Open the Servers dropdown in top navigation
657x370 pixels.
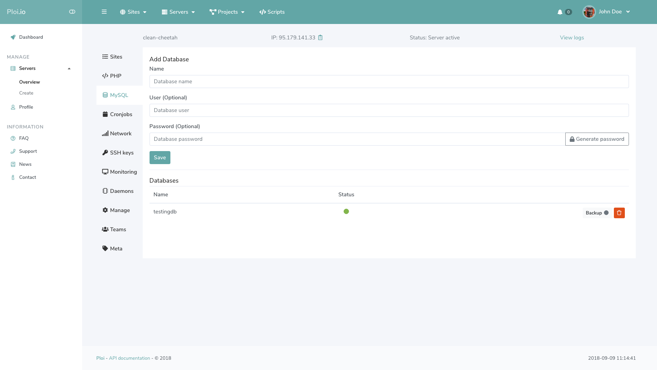[x=178, y=12]
